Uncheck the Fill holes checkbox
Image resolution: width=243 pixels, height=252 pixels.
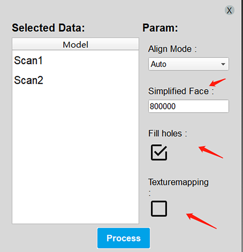(159, 152)
